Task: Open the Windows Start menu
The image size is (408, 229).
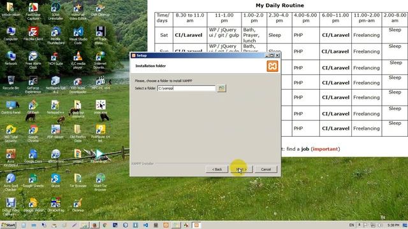Action: click(8, 225)
